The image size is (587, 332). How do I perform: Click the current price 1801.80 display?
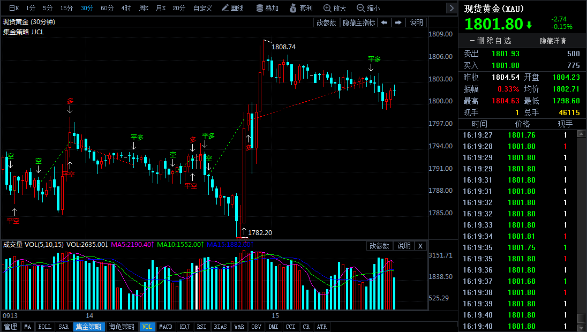494,24
